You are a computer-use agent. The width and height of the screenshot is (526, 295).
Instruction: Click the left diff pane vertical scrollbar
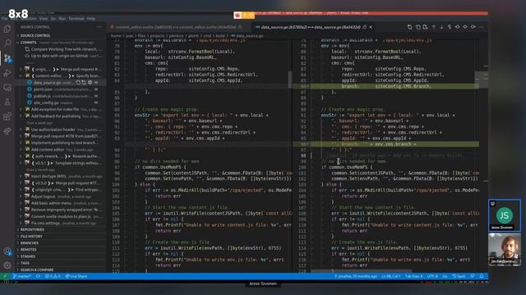point(290,79)
